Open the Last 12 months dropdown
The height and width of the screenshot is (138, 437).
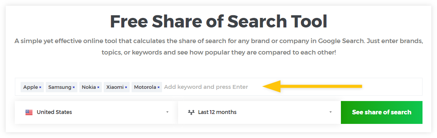pyautogui.click(x=259, y=112)
